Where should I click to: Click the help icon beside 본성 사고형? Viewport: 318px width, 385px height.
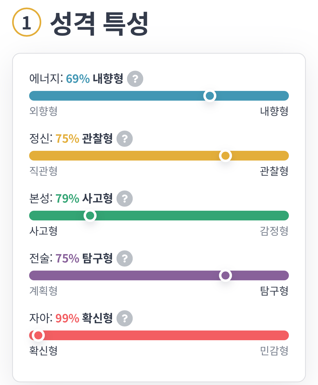pyautogui.click(x=125, y=199)
